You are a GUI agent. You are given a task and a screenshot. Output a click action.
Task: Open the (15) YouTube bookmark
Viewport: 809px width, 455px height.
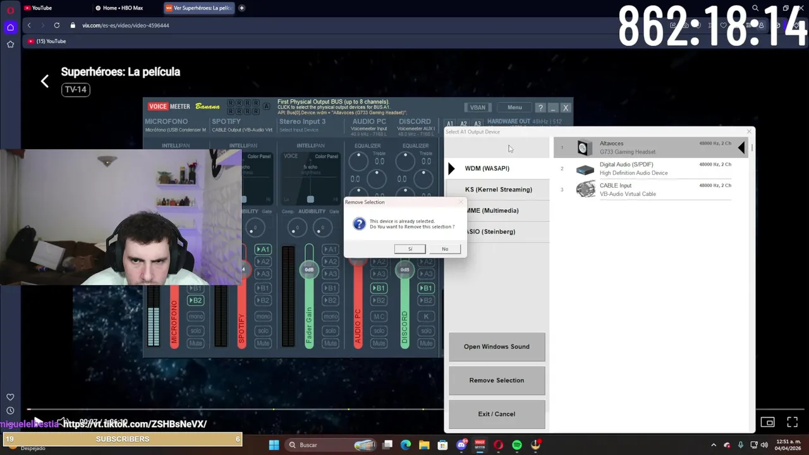tap(47, 41)
